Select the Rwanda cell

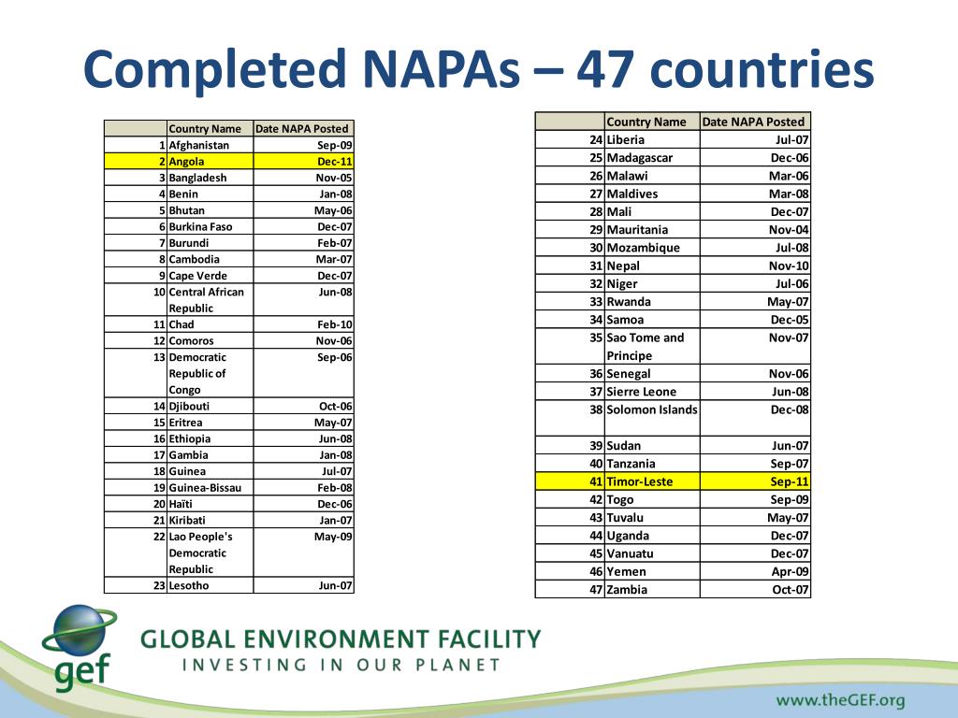652,302
